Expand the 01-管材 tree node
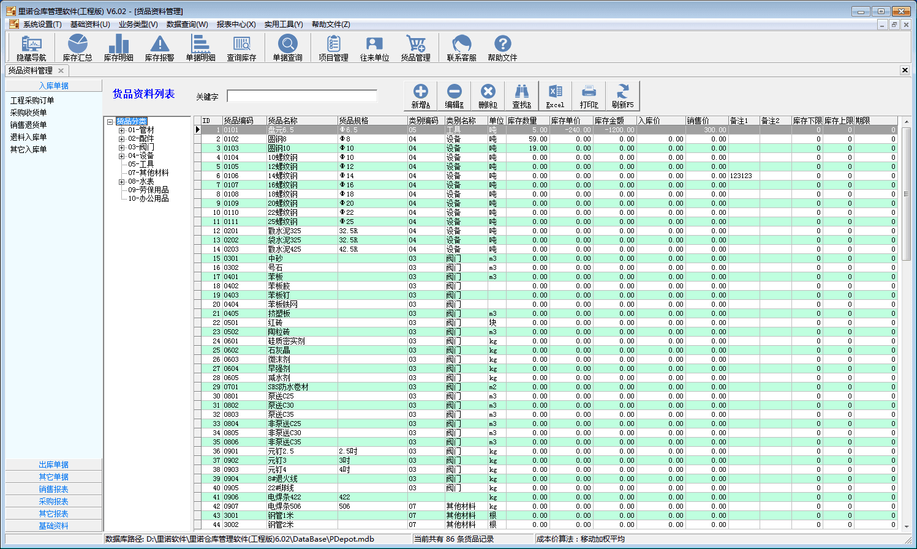917x549 pixels. (121, 130)
